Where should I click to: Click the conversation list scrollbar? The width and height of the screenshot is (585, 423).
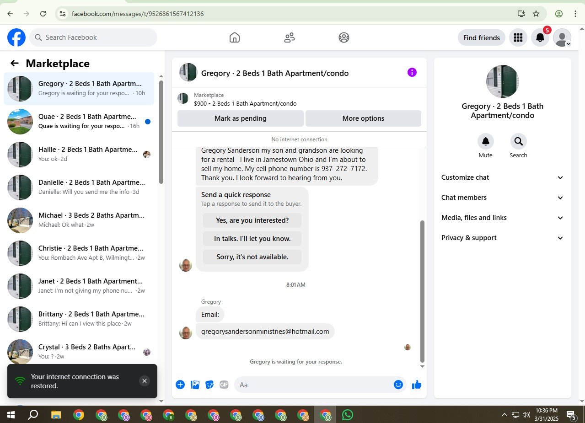pos(161,132)
